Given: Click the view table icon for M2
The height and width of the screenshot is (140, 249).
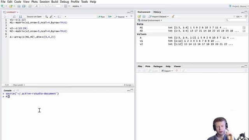Looking at the screenshot, I should click(244, 31).
